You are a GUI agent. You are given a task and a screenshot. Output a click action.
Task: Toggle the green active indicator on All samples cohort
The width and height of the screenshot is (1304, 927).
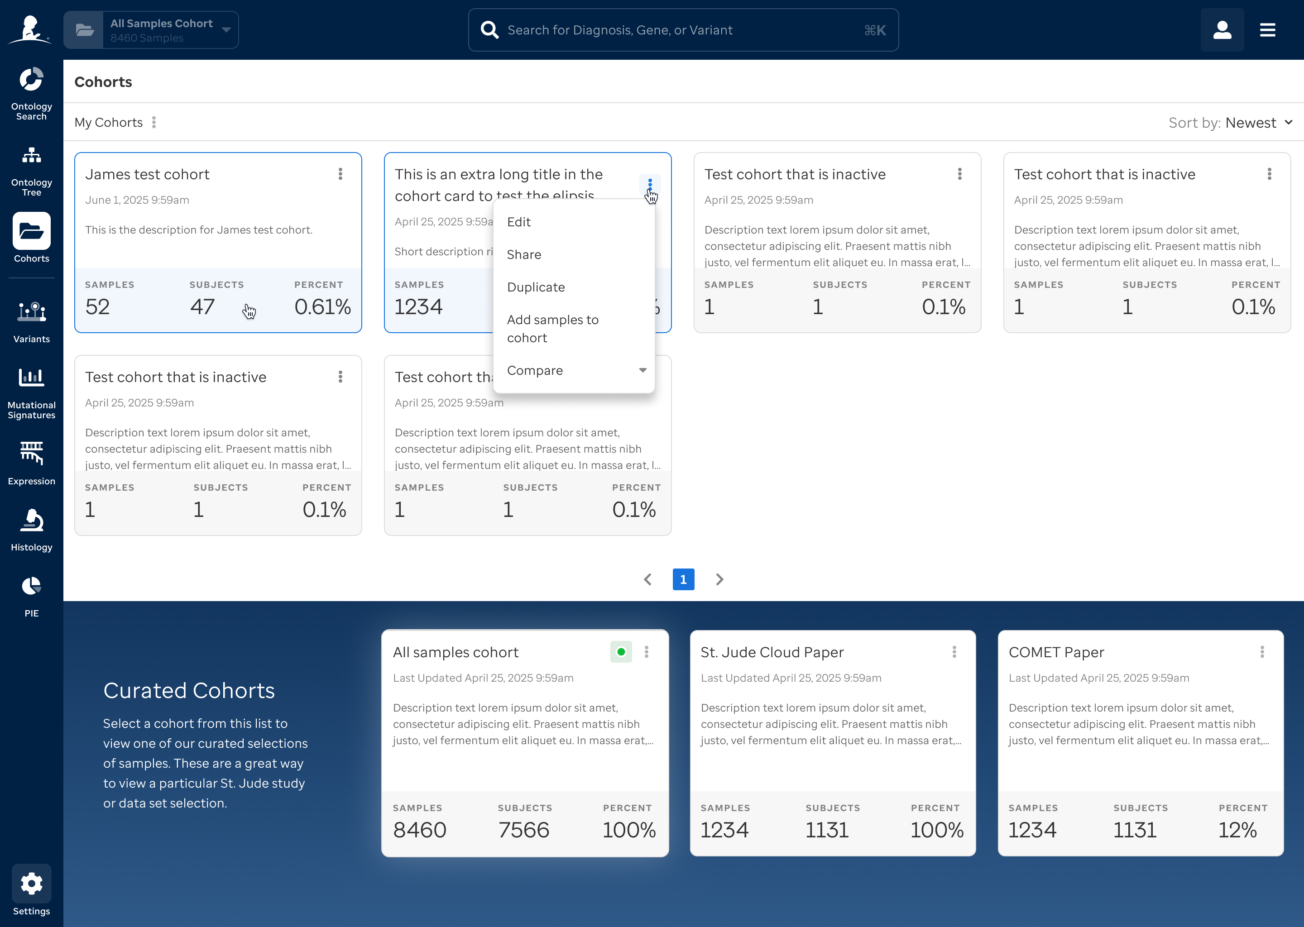click(x=621, y=651)
